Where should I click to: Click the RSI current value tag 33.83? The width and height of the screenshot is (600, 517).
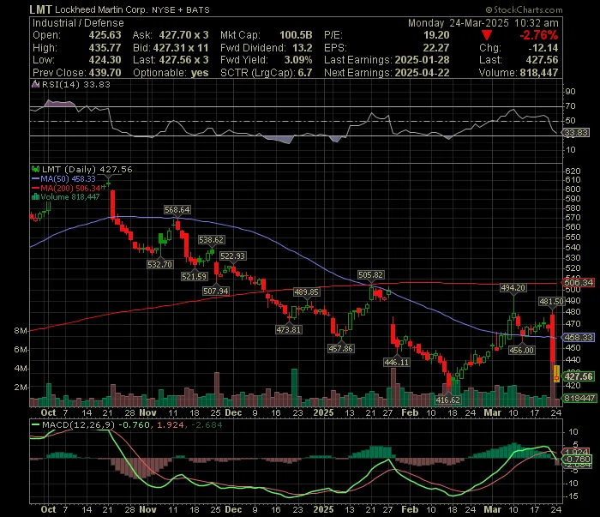pos(576,132)
